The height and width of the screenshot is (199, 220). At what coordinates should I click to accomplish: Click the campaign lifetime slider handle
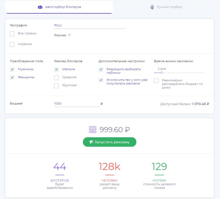[x=162, y=73]
